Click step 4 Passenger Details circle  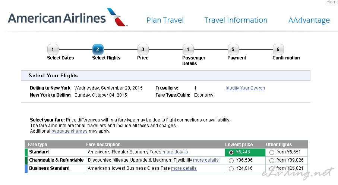point(188,49)
